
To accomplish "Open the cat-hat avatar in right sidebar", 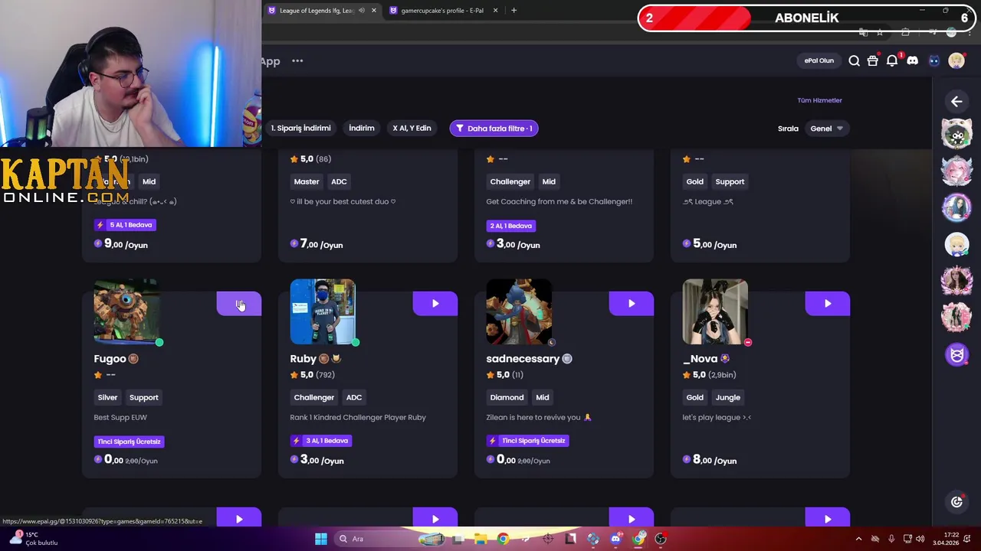I will click(x=956, y=135).
